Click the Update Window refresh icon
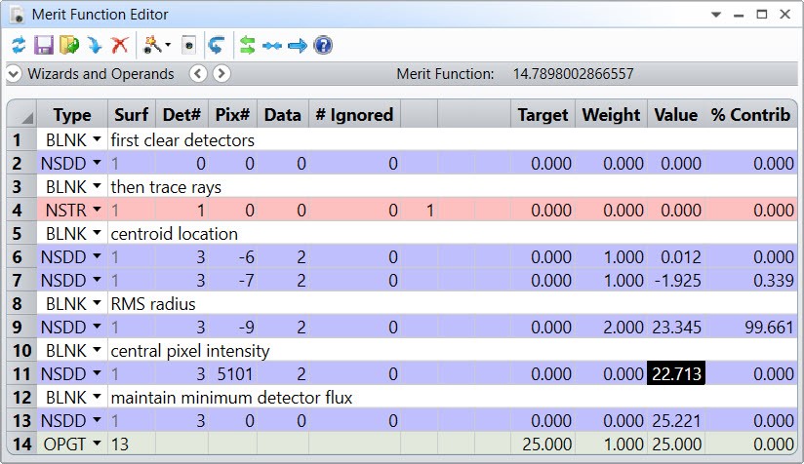Screen dimensions: 804x464 (x=19, y=45)
